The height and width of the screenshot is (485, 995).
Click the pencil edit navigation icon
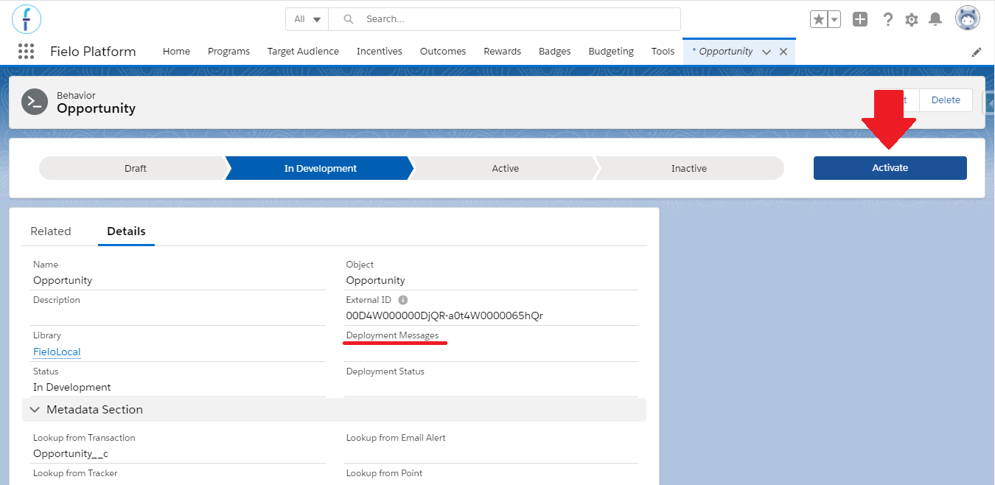(x=977, y=52)
